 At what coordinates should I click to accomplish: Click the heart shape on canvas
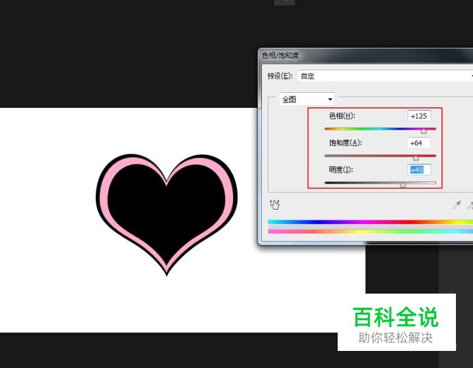pos(167,214)
